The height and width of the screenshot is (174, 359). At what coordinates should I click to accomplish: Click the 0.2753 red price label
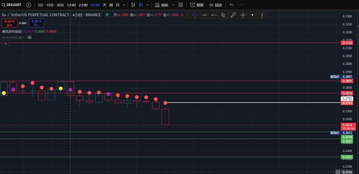tap(347, 103)
